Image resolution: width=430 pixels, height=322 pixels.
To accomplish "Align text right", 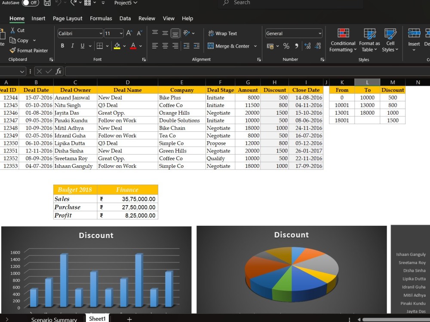I will coord(175,46).
